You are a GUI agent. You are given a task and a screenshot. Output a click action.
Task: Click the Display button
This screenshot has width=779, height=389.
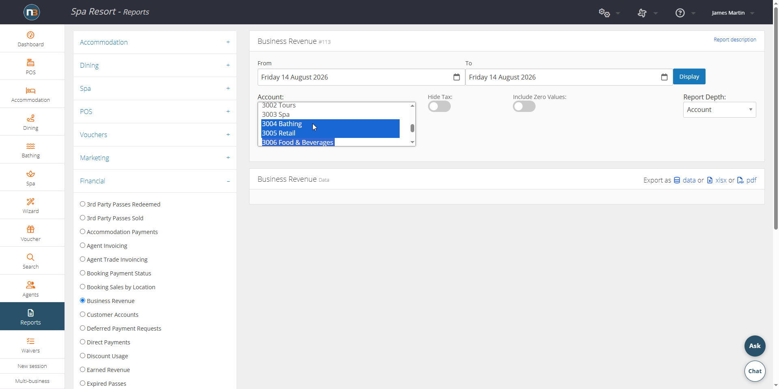[x=689, y=77]
